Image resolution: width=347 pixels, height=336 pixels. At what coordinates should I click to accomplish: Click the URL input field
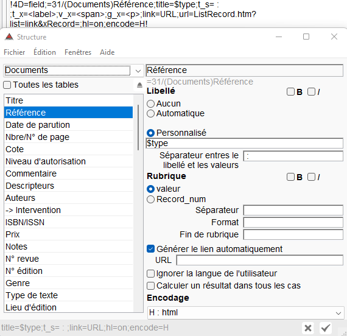tap(259, 260)
